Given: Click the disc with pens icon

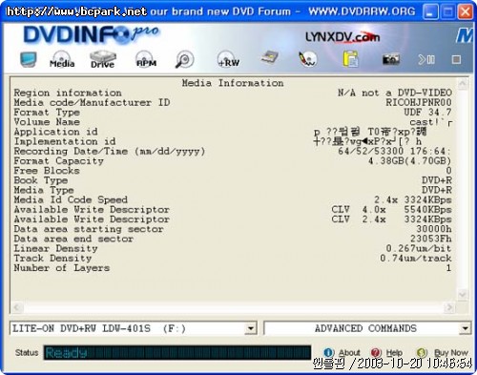Looking at the screenshot, I should coord(307,59).
